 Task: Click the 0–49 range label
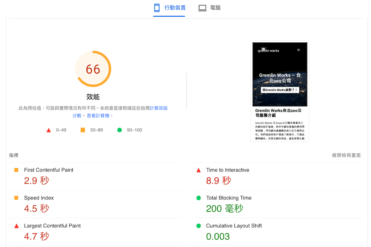point(61,130)
